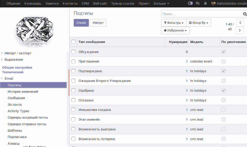
Task: Expand the Group By dropdown
Action: [198, 23]
